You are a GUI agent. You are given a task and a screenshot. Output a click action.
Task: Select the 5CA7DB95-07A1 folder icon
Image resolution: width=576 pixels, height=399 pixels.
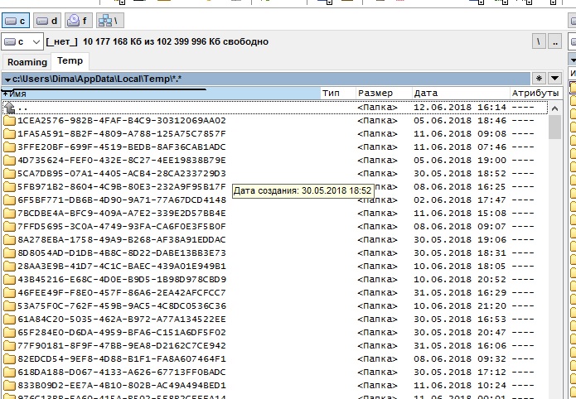(10, 174)
